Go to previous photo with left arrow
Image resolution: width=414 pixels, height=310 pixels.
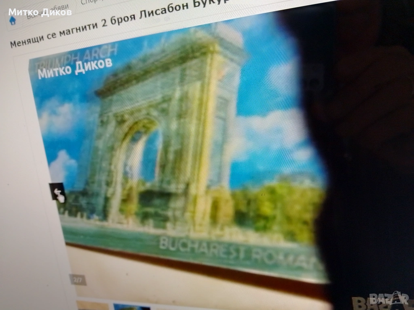click(x=58, y=191)
